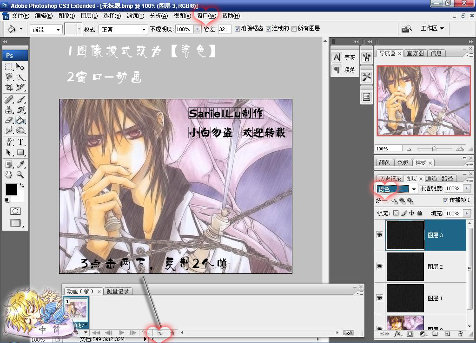This screenshot has height=343, width=476.
Task: Open the 字符 panel button
Action: (344, 57)
